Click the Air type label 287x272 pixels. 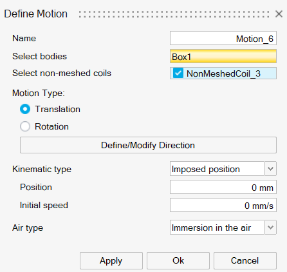pyautogui.click(x=28, y=228)
